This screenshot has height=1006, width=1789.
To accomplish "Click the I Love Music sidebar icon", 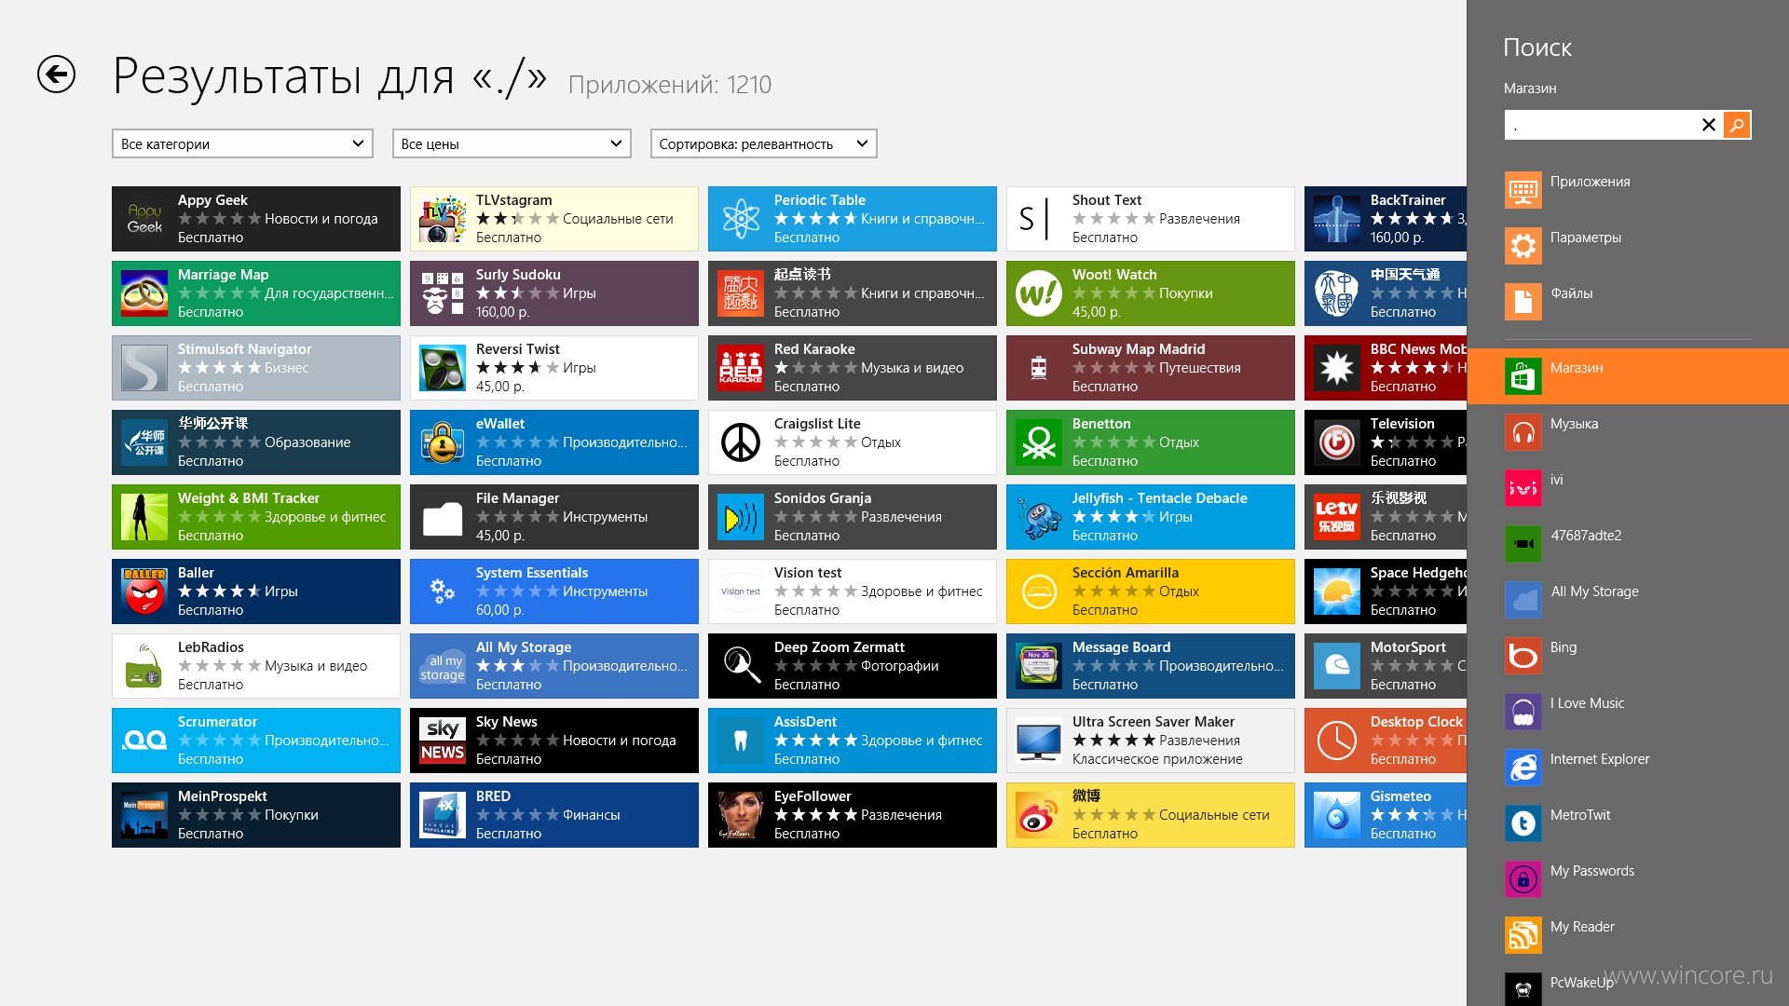I will [x=1523, y=712].
